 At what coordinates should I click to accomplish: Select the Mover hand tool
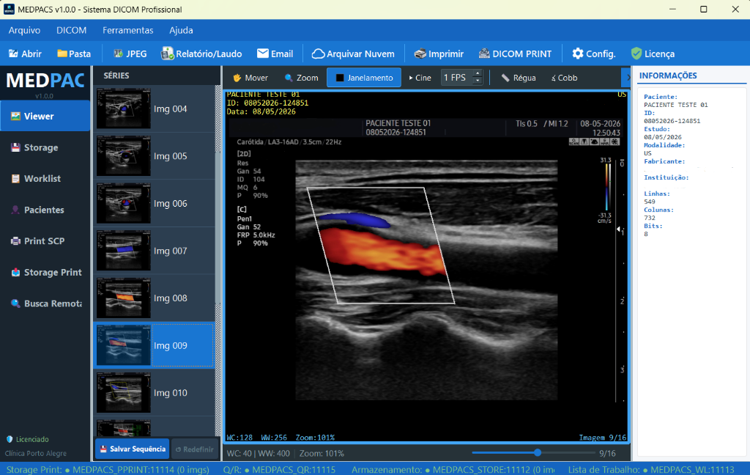250,78
